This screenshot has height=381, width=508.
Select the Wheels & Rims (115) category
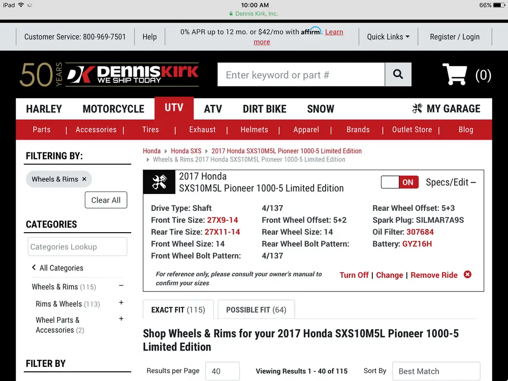pos(64,287)
